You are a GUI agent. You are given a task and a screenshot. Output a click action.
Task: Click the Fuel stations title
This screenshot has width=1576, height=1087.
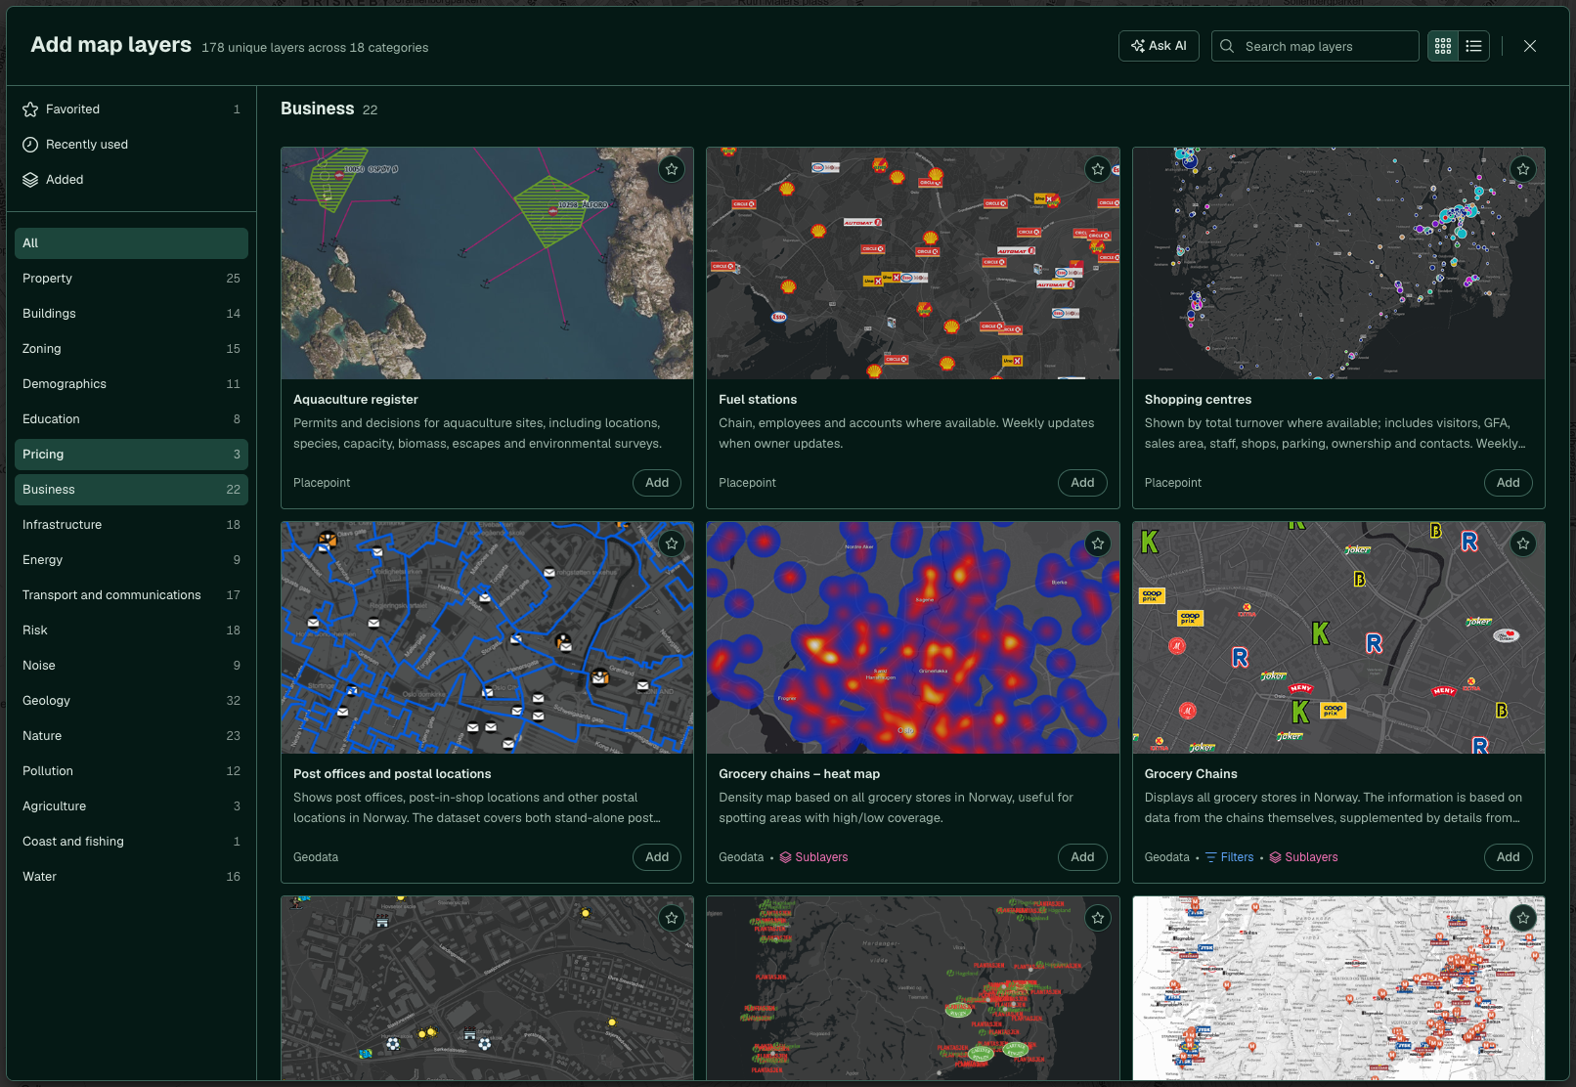tap(758, 400)
